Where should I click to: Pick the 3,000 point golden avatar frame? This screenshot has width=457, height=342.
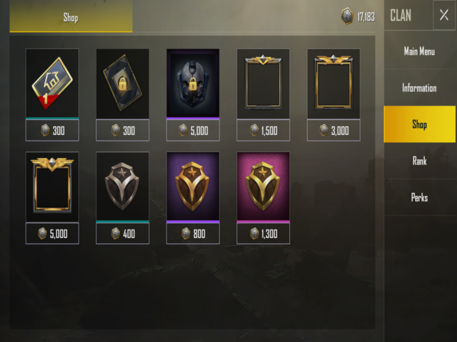coord(333,84)
